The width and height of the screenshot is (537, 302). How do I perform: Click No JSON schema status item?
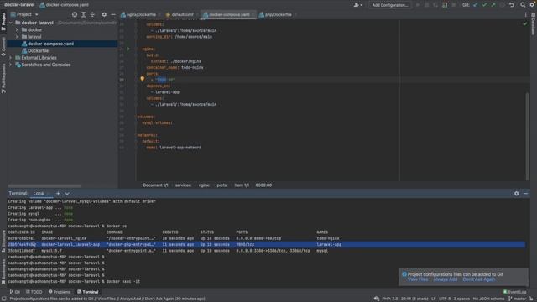(x=488, y=299)
